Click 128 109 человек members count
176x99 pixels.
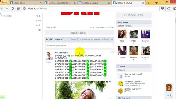125,26
